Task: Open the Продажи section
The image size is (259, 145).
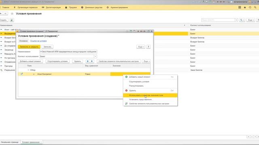Action: tap(71, 7)
